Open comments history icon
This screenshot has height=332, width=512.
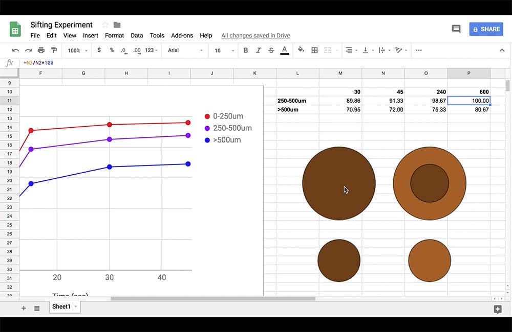point(456,29)
